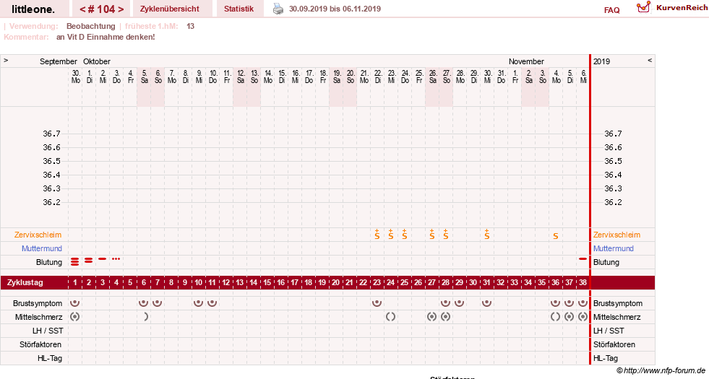This screenshot has width=709, height=379.
Task: Open the FAQ link
Action: click(x=611, y=10)
